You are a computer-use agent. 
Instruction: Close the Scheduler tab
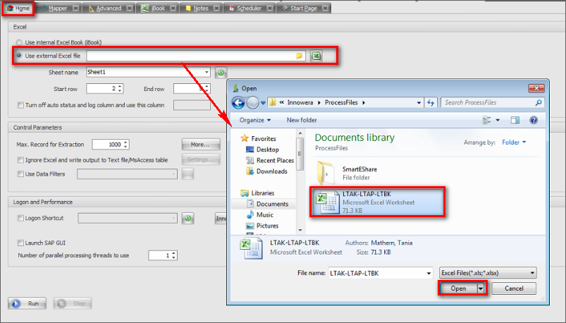[270, 8]
